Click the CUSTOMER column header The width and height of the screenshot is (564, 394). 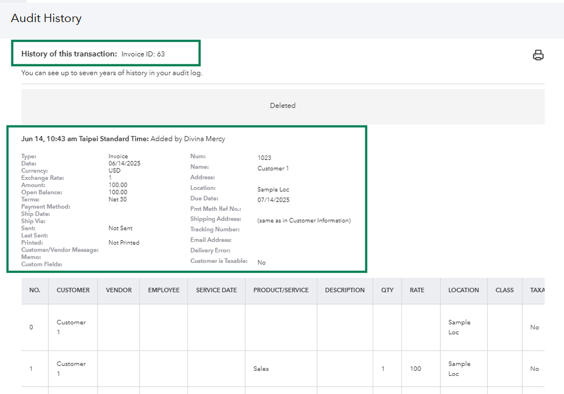coord(73,290)
